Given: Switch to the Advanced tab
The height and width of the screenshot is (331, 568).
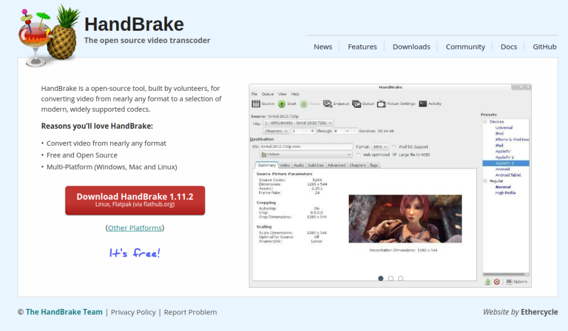Looking at the screenshot, I should point(336,165).
